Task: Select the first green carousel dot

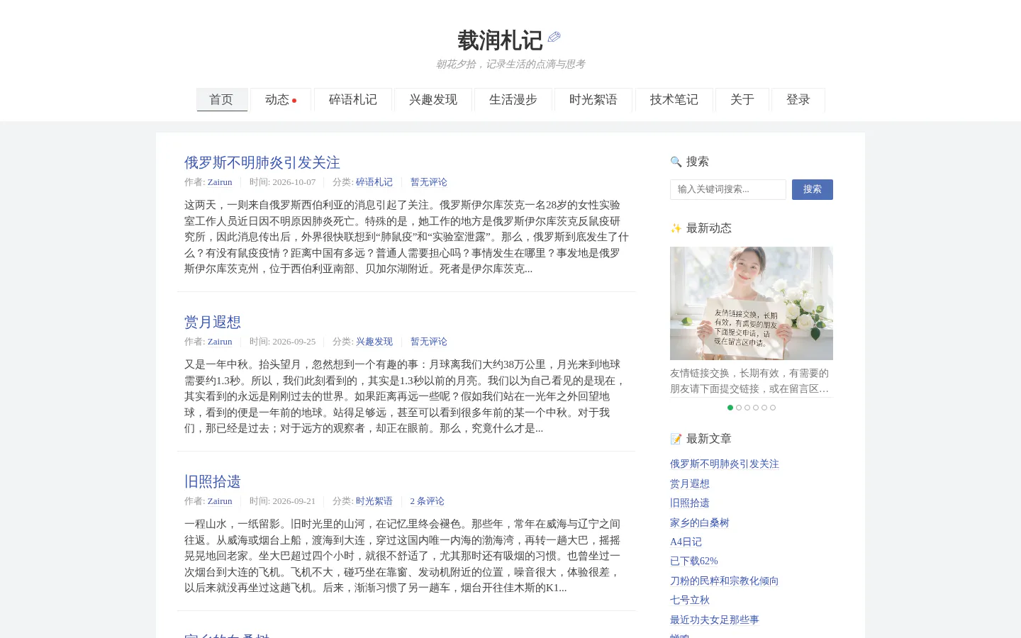Action: (730, 408)
